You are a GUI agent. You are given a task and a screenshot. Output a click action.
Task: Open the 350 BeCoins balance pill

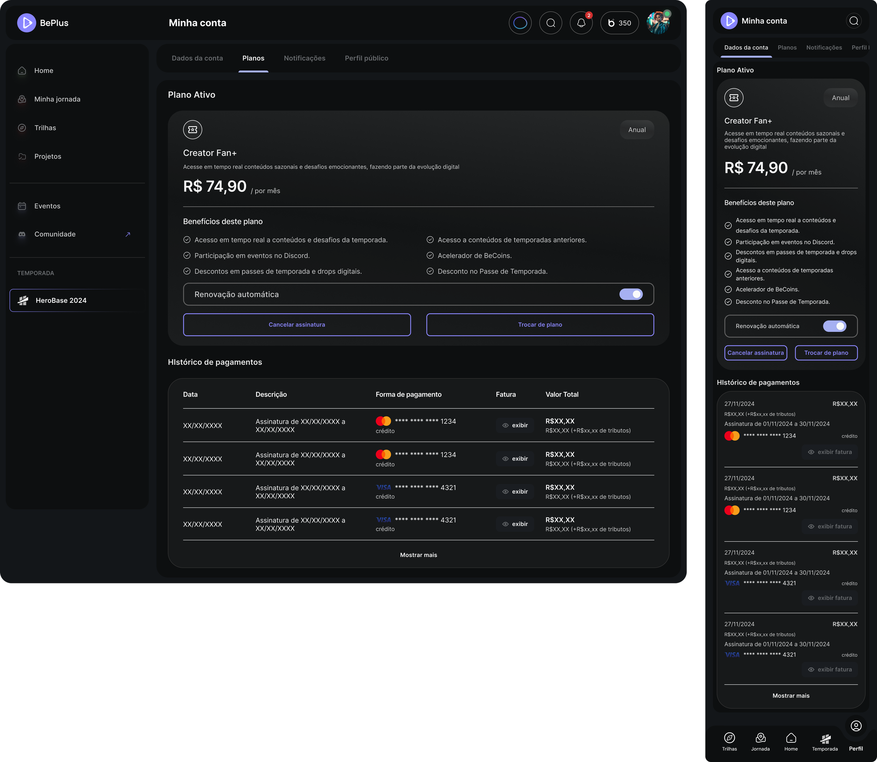(620, 23)
